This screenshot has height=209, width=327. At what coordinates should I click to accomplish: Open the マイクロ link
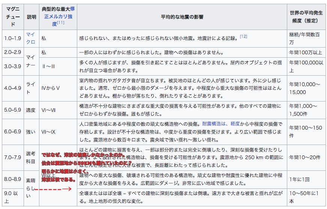(x=30, y=38)
